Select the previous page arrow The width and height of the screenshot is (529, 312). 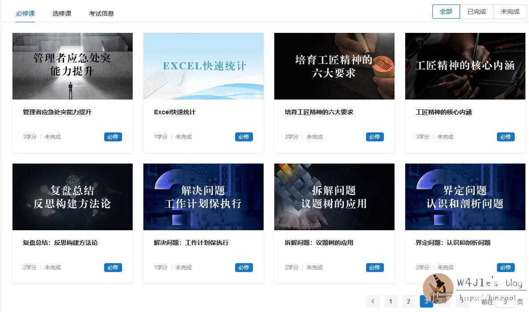(x=373, y=301)
